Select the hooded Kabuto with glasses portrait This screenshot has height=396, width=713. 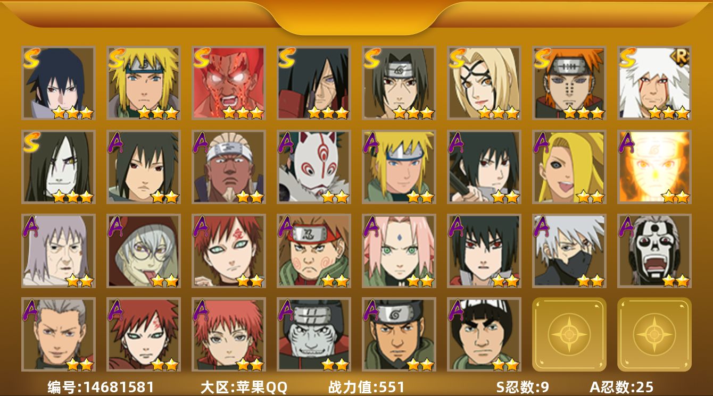(143, 250)
